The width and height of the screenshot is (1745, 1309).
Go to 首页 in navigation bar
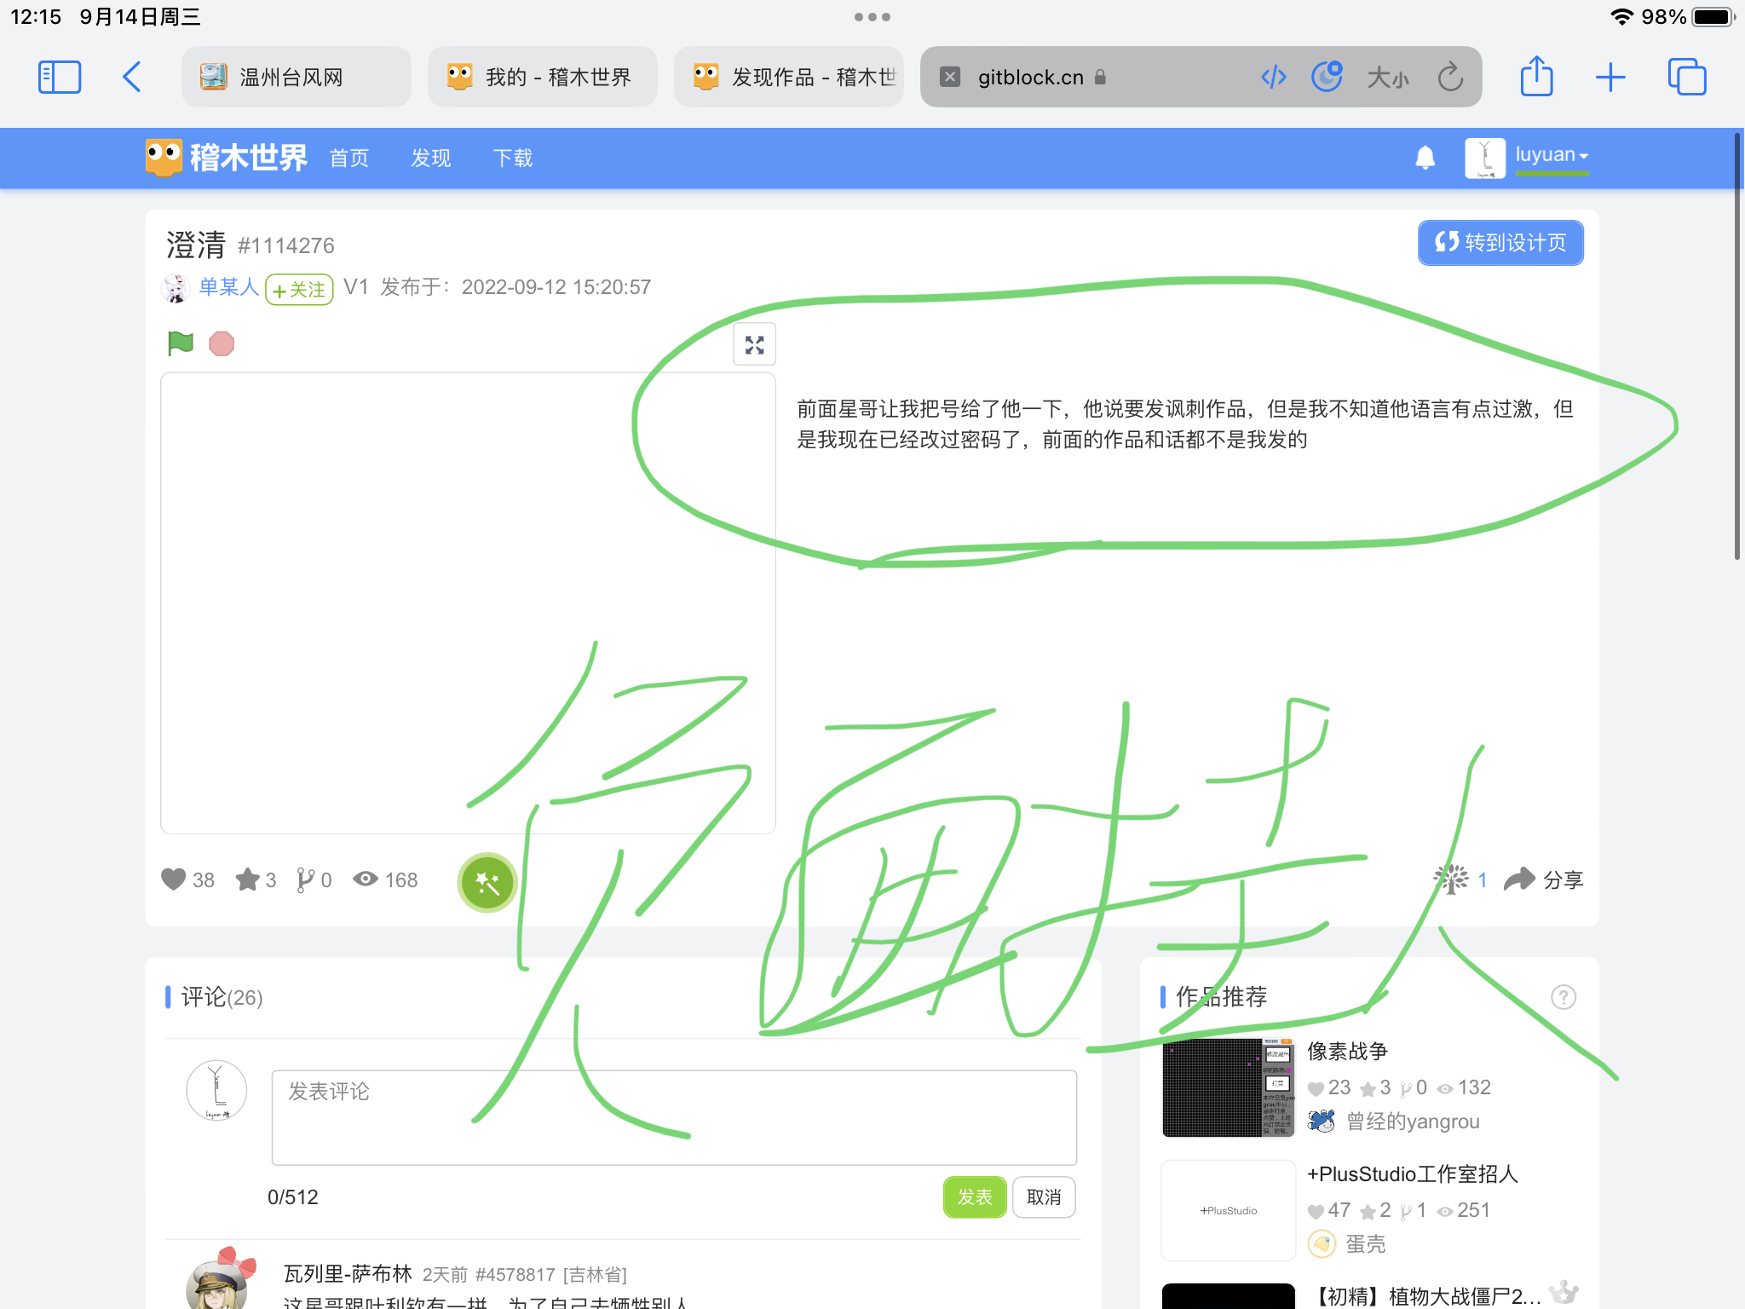pos(349,158)
